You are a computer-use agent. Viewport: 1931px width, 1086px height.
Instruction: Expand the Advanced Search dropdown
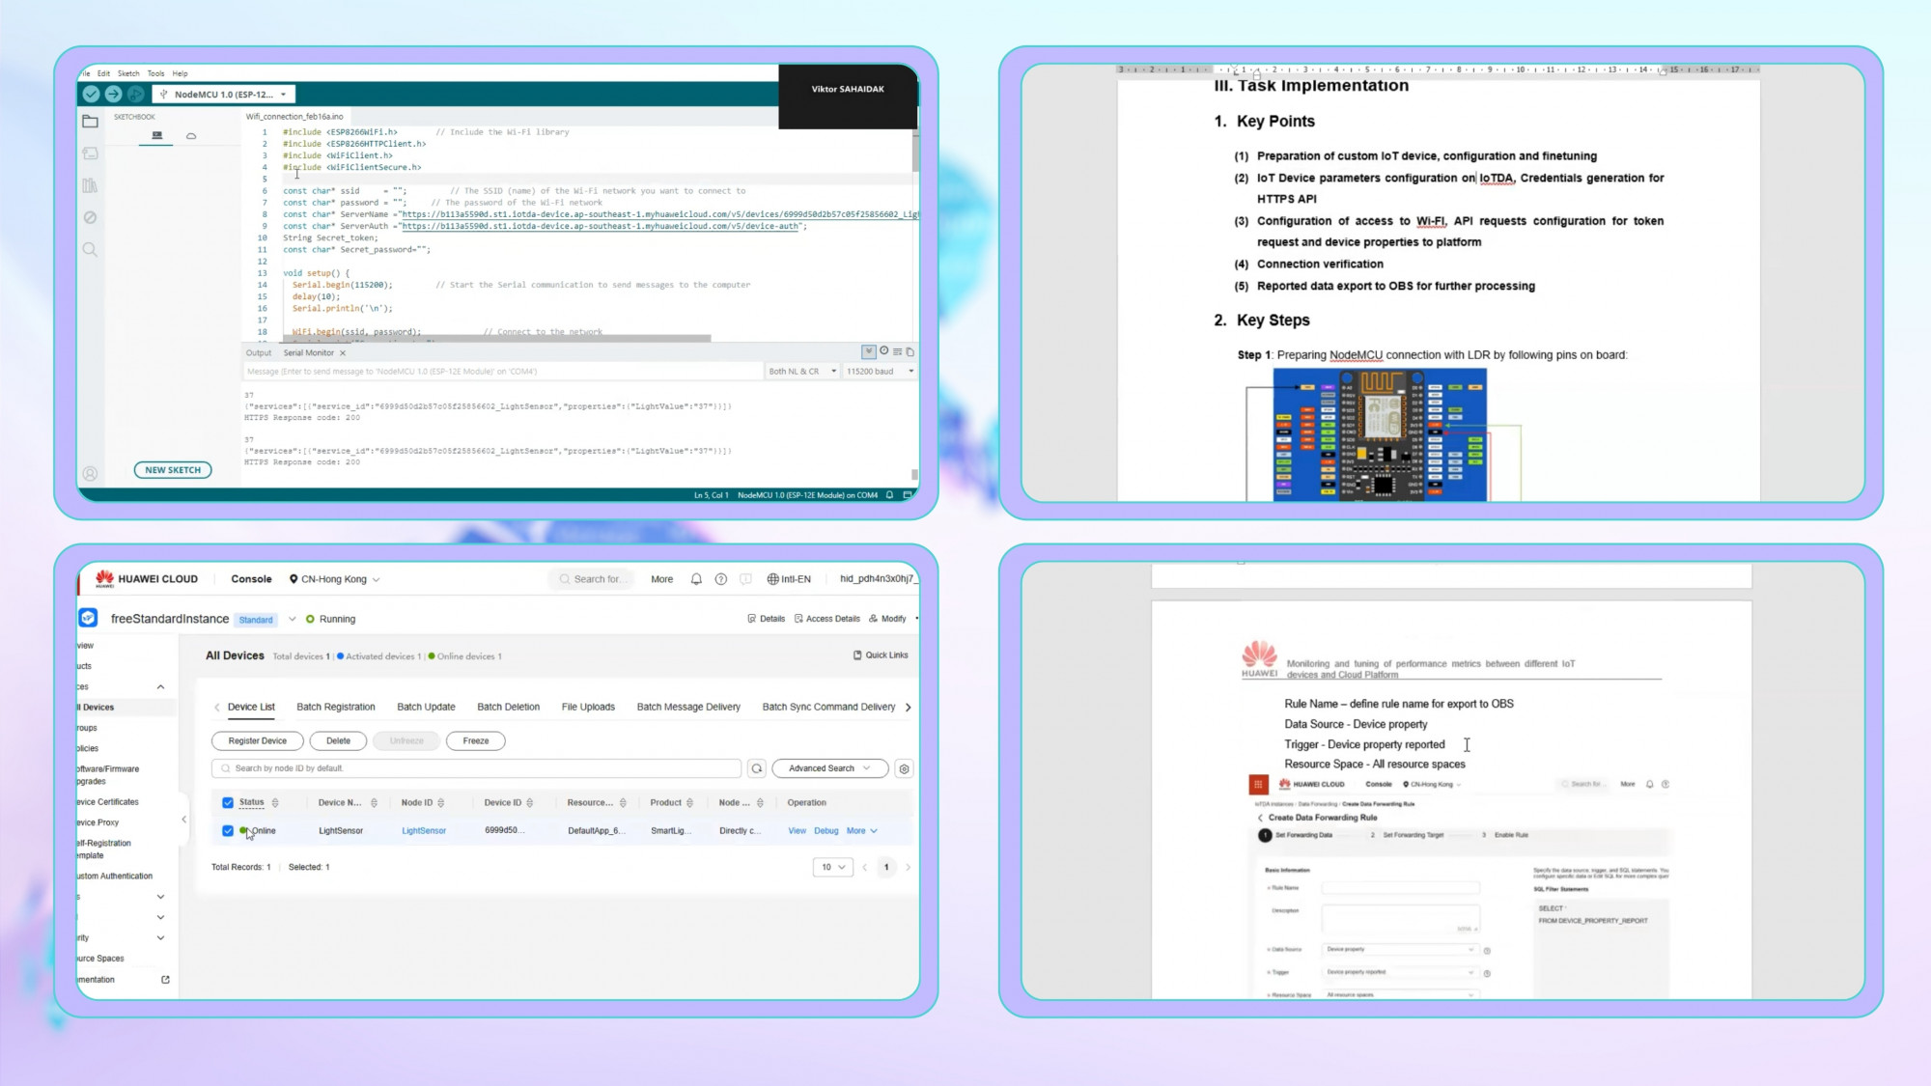pos(829,768)
